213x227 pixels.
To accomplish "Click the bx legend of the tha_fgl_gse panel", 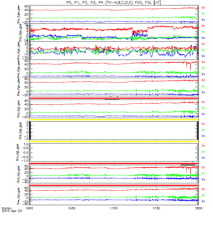I will pyautogui.click(x=203, y=114).
